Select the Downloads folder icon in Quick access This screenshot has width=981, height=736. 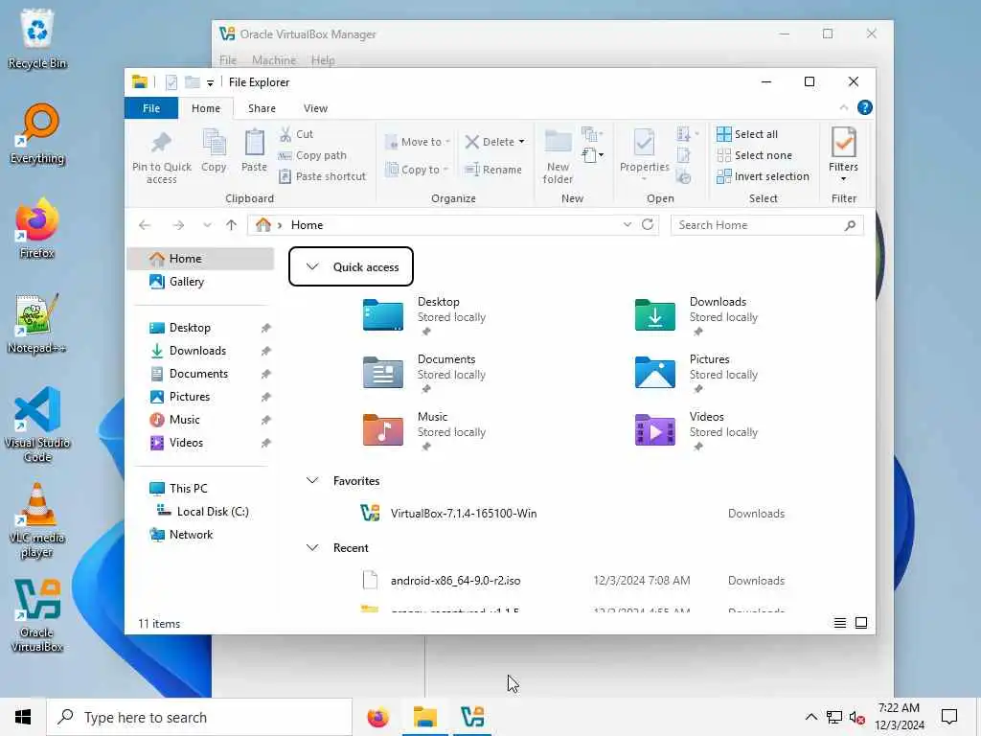pos(655,314)
